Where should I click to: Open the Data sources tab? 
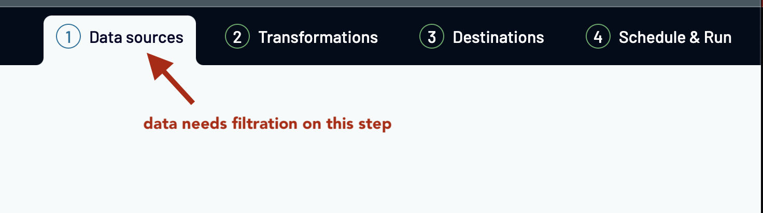point(136,38)
